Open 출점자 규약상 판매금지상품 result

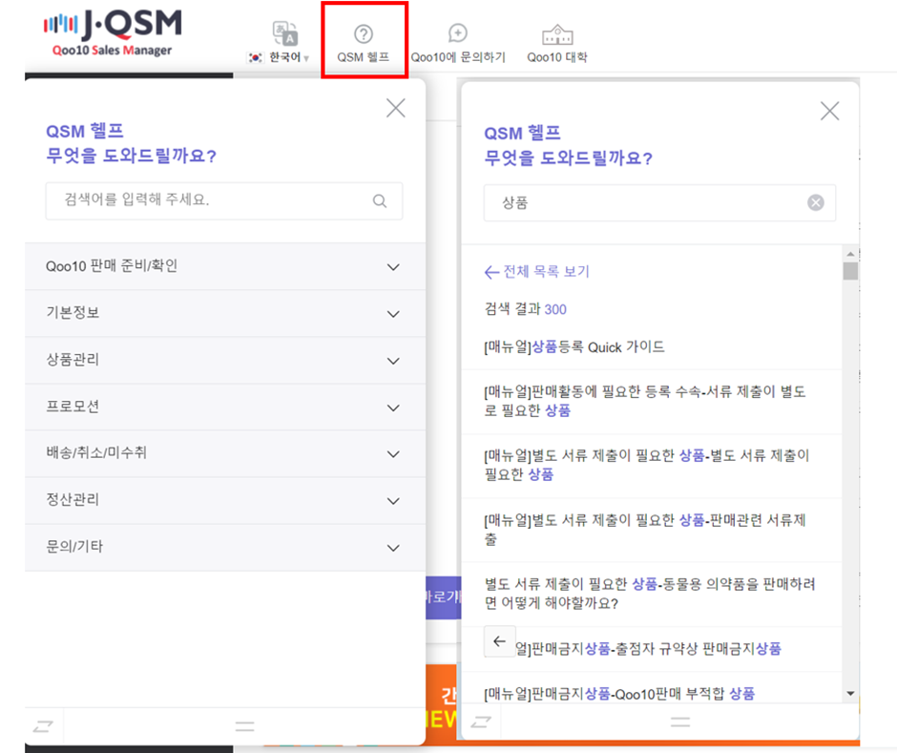point(648,649)
